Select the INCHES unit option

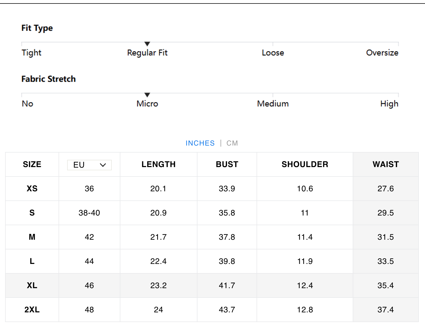click(200, 143)
